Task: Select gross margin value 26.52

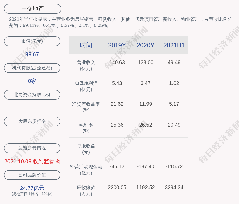Action: coord(145,125)
